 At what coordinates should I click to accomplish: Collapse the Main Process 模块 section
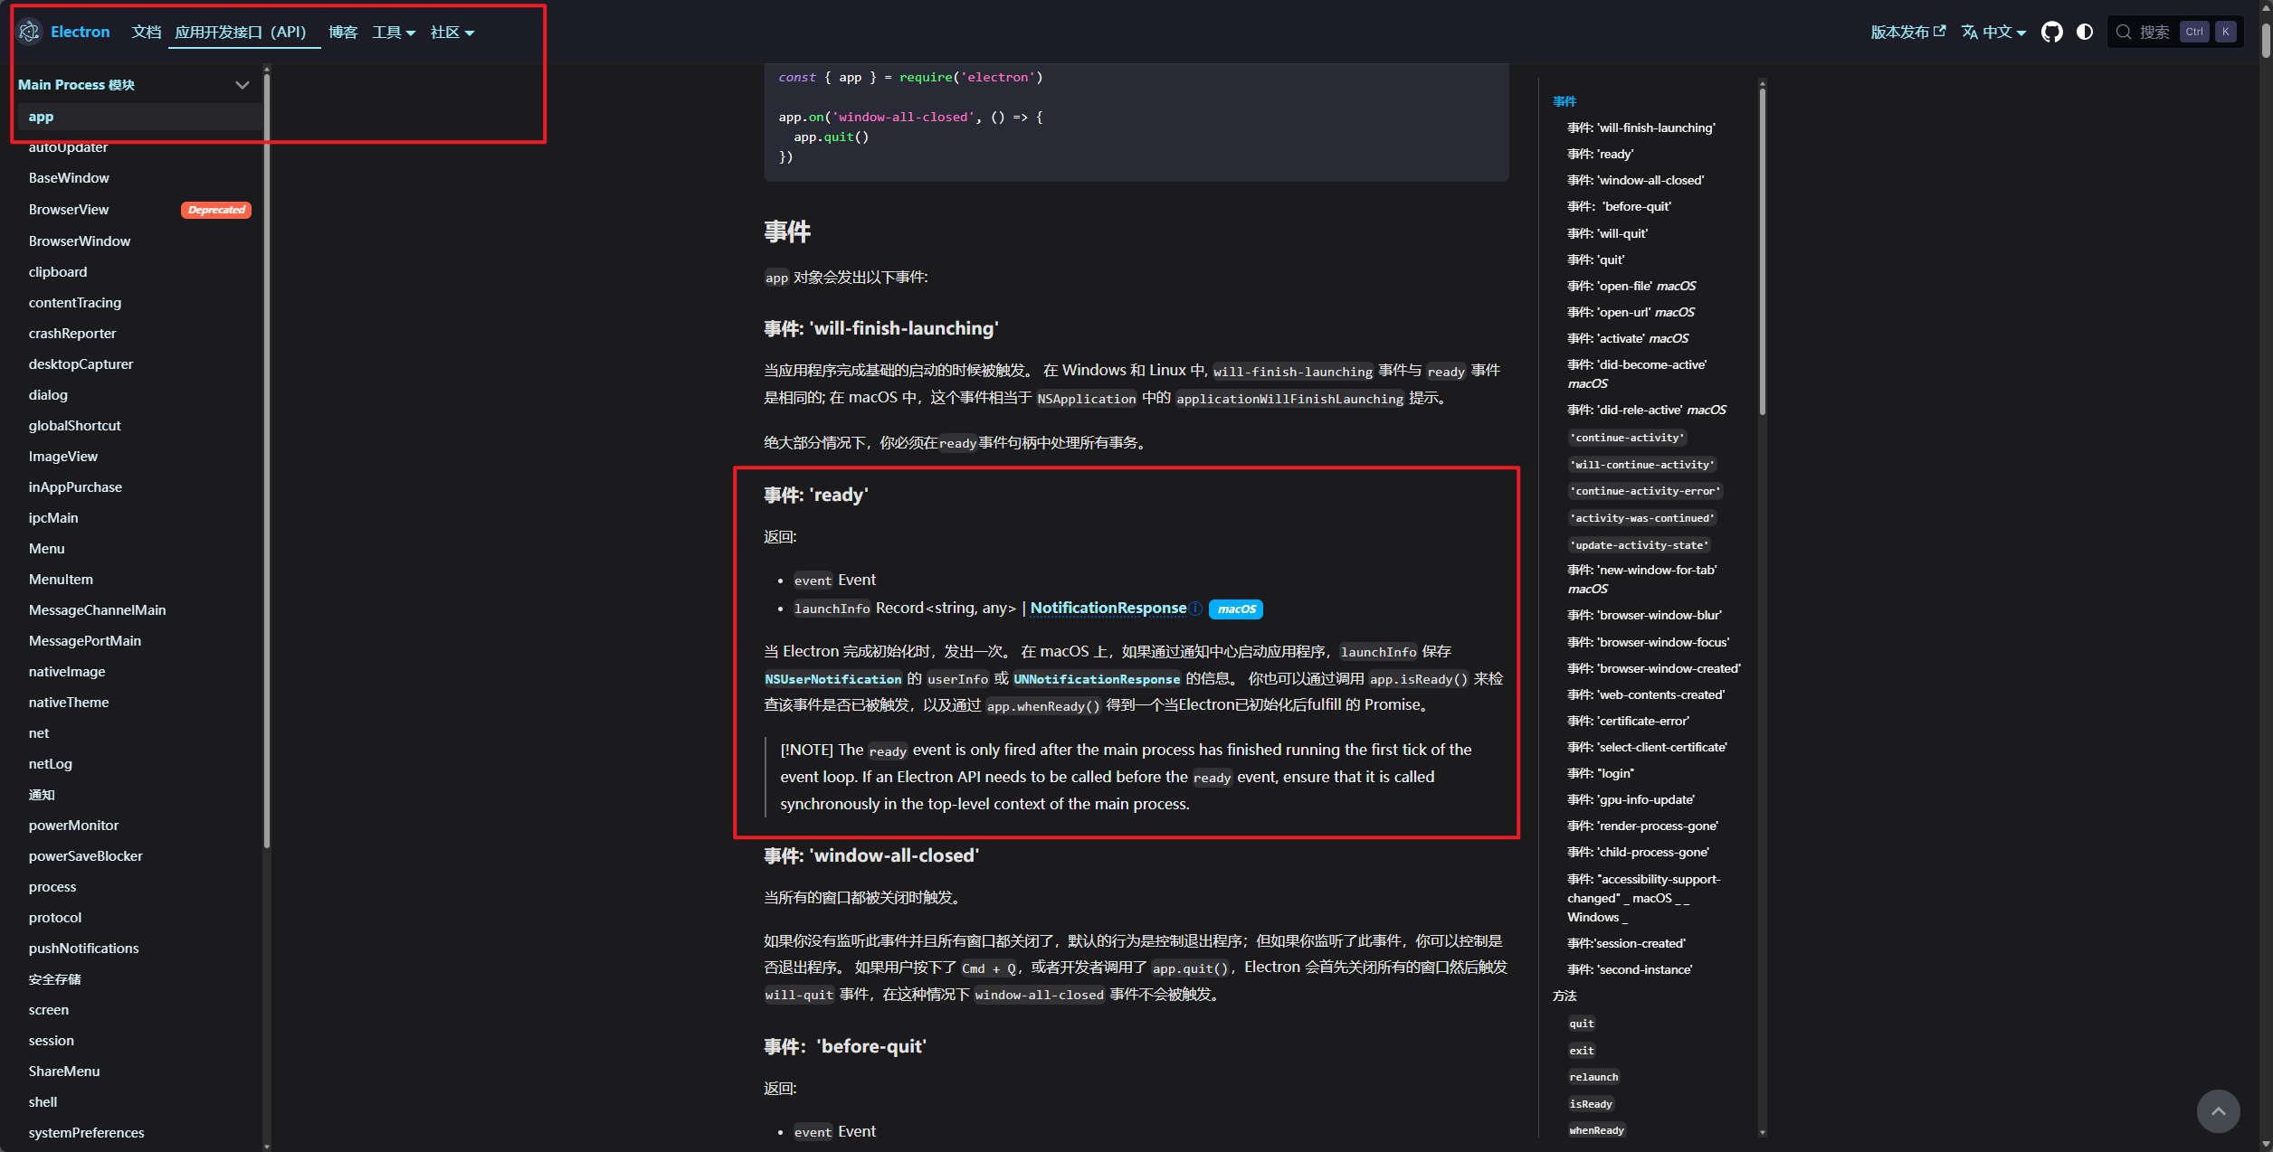tap(242, 85)
